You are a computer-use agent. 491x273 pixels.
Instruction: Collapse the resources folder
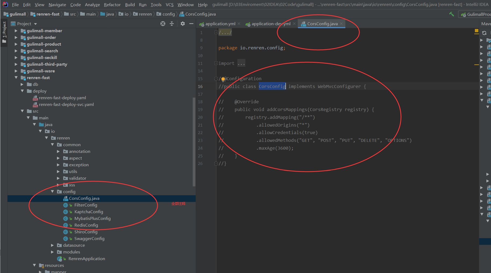point(34,265)
